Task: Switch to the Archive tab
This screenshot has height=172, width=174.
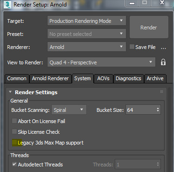Action: (155, 78)
